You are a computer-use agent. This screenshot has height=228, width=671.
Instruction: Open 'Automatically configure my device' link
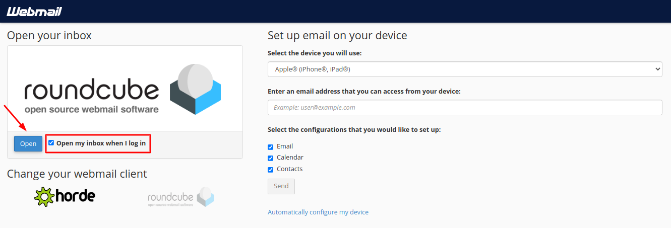pyautogui.click(x=318, y=212)
